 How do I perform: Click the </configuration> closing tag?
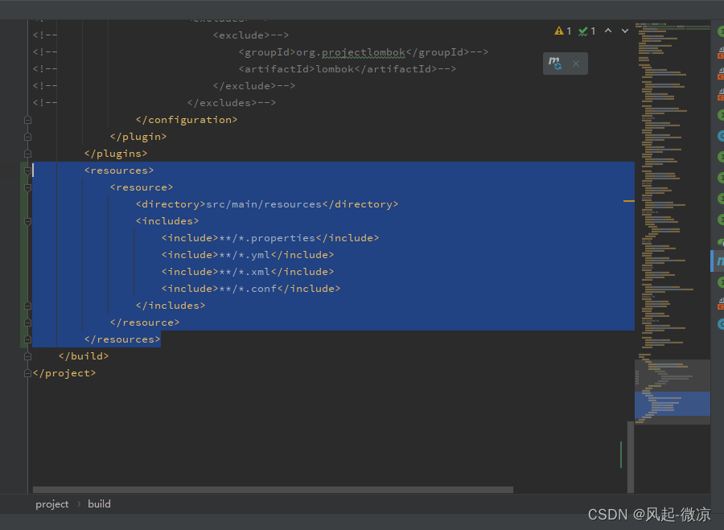point(187,120)
